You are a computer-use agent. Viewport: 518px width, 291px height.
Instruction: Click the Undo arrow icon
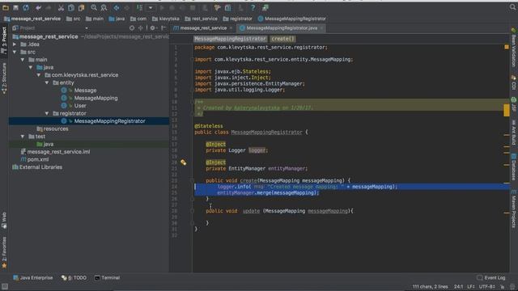pos(38,7)
